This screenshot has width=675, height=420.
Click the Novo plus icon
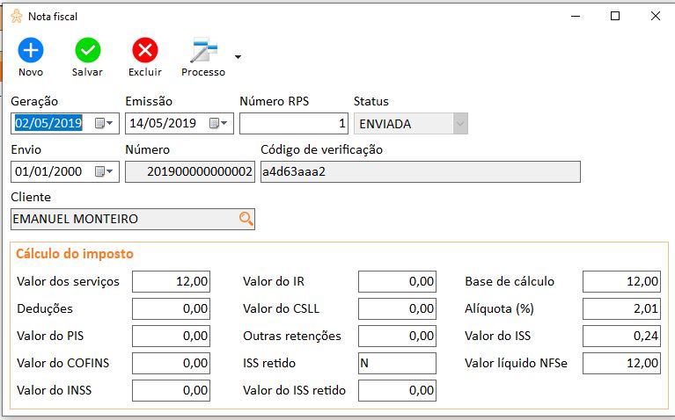(31, 50)
